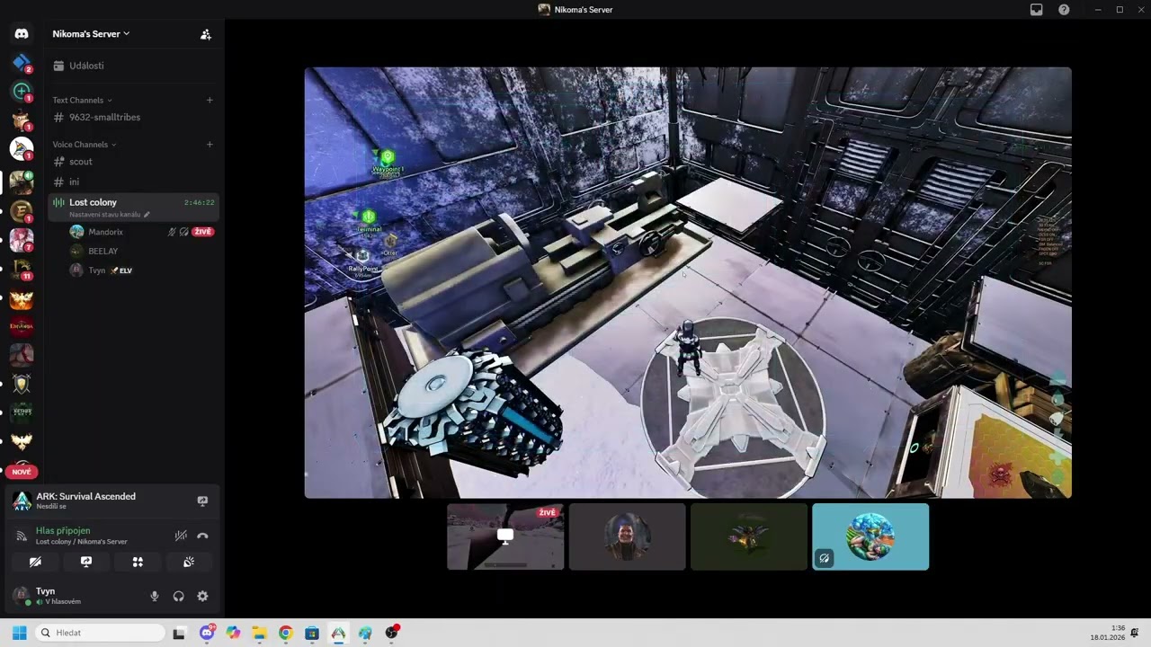Select dark green participant tile
The height and width of the screenshot is (647, 1151).
click(749, 536)
